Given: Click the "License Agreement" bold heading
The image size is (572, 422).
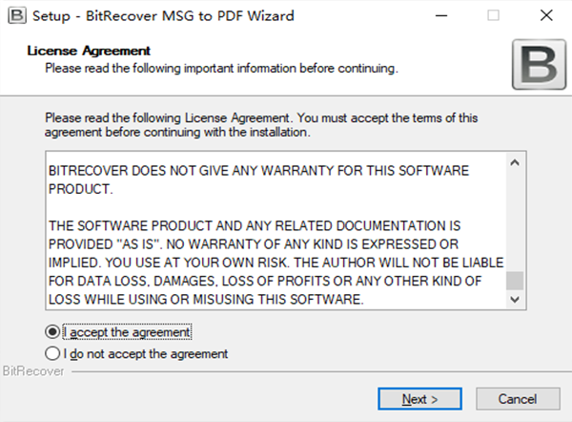Looking at the screenshot, I should coord(89,51).
